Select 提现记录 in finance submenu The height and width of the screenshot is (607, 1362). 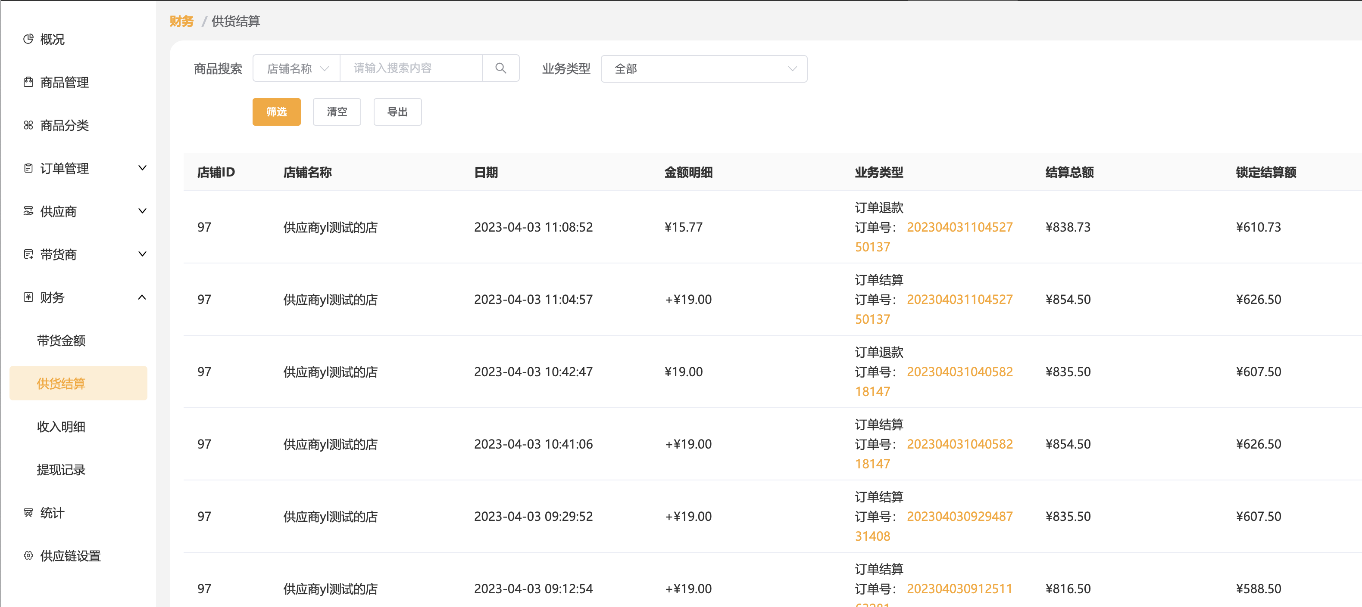[x=61, y=470]
